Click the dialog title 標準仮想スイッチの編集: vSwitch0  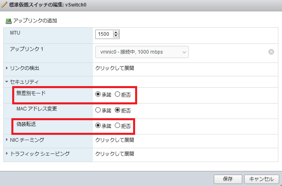47,5
